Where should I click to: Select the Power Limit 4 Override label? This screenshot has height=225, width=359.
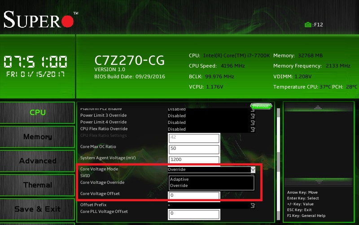point(104,122)
